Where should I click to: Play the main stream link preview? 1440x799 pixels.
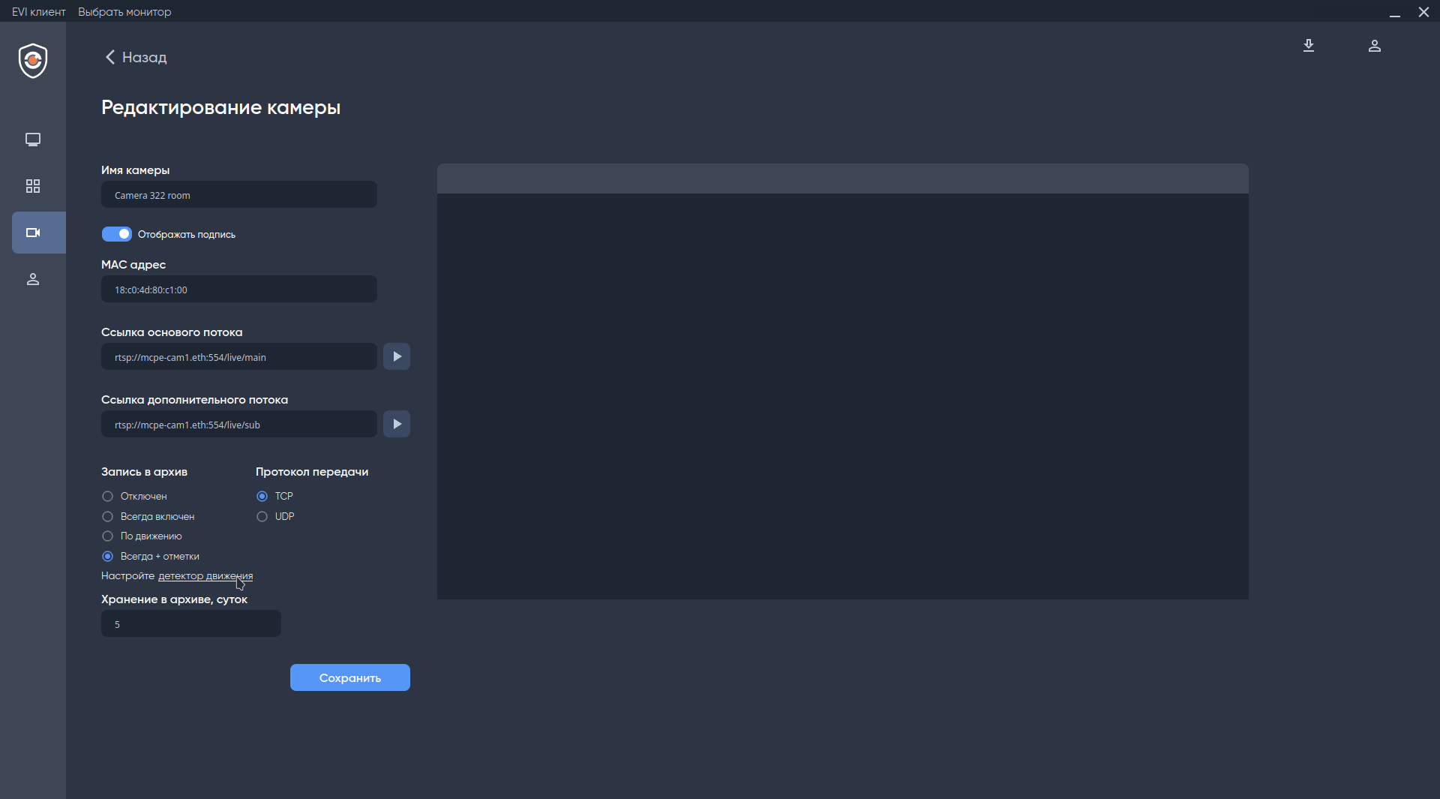[x=397, y=356]
